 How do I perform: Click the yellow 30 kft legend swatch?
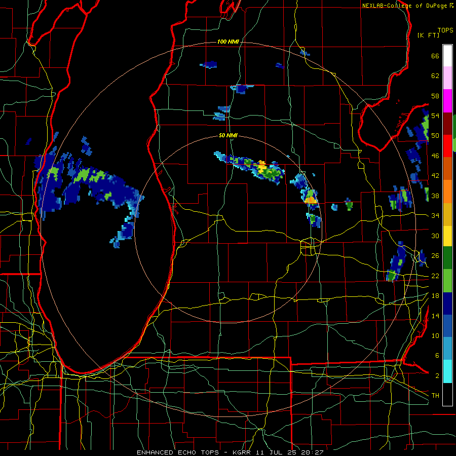coord(447,236)
